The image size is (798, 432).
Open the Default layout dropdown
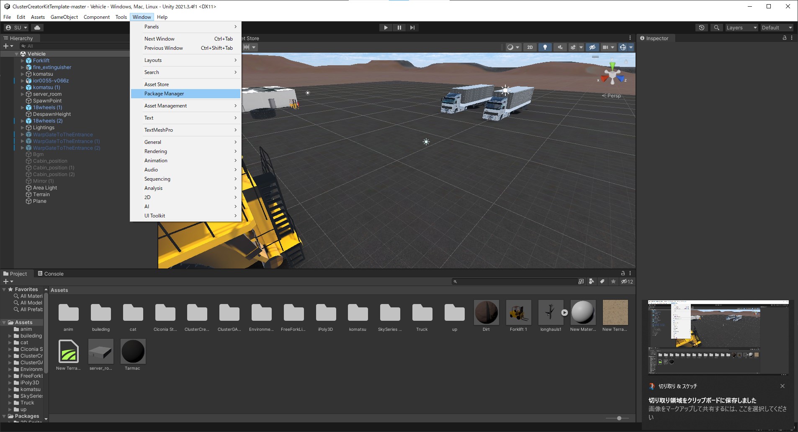click(776, 28)
